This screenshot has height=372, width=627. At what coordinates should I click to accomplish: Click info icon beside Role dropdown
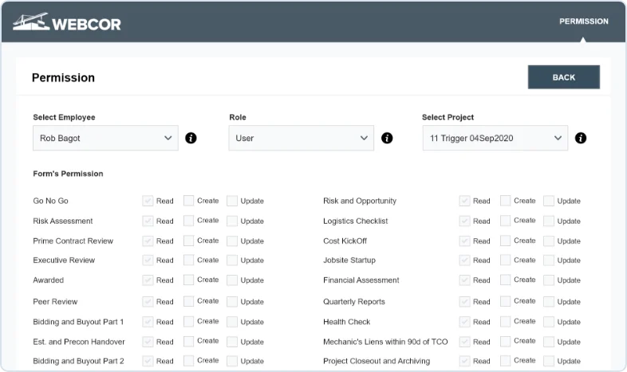pyautogui.click(x=387, y=138)
